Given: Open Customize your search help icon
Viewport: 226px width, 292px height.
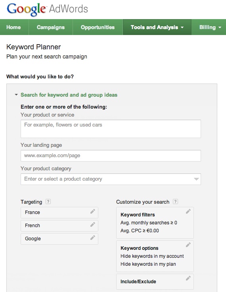Looking at the screenshot, I should coord(175,201).
